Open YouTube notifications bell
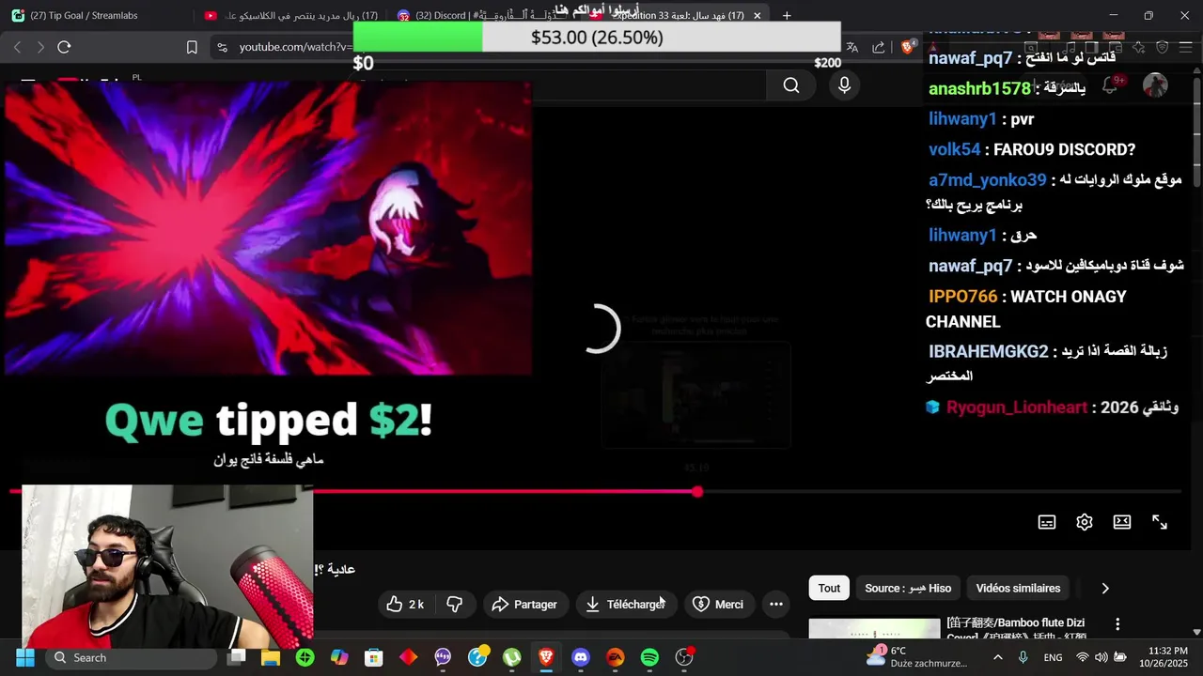 click(1110, 85)
